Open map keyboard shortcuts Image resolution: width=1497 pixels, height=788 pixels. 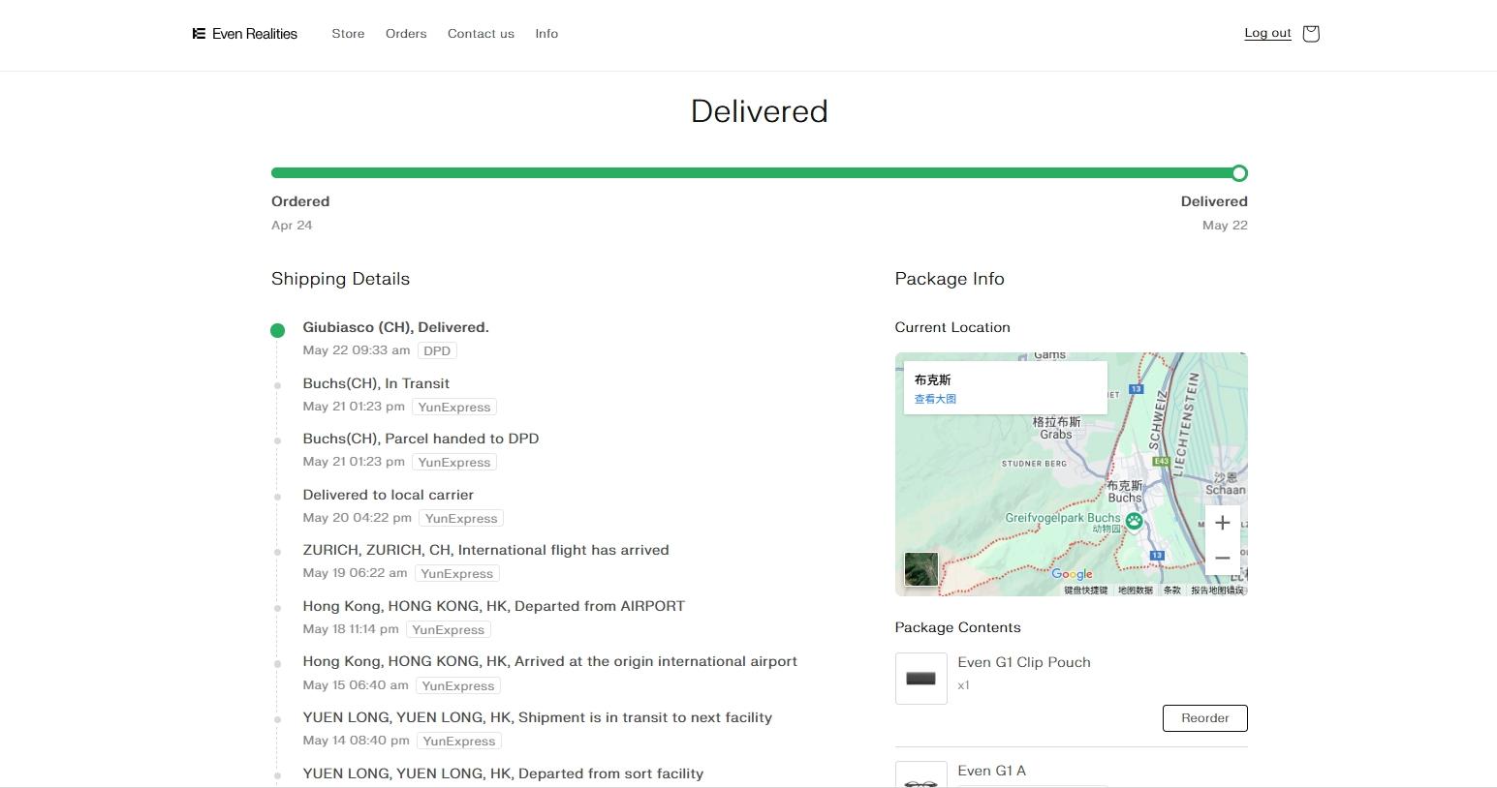[1085, 591]
